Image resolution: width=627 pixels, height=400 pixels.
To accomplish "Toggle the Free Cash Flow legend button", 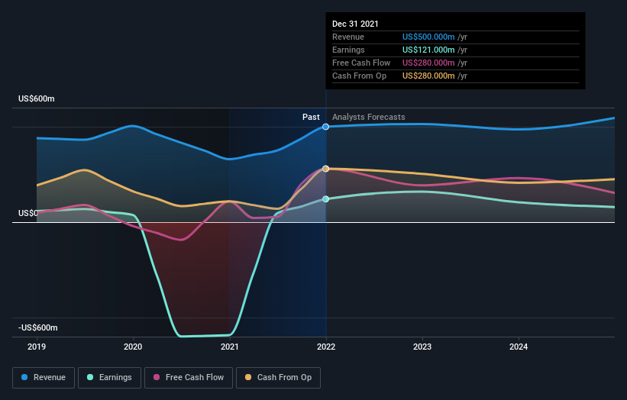I will [x=189, y=378].
